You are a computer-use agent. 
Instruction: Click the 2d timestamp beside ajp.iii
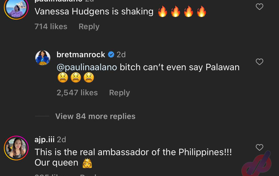[61, 139]
